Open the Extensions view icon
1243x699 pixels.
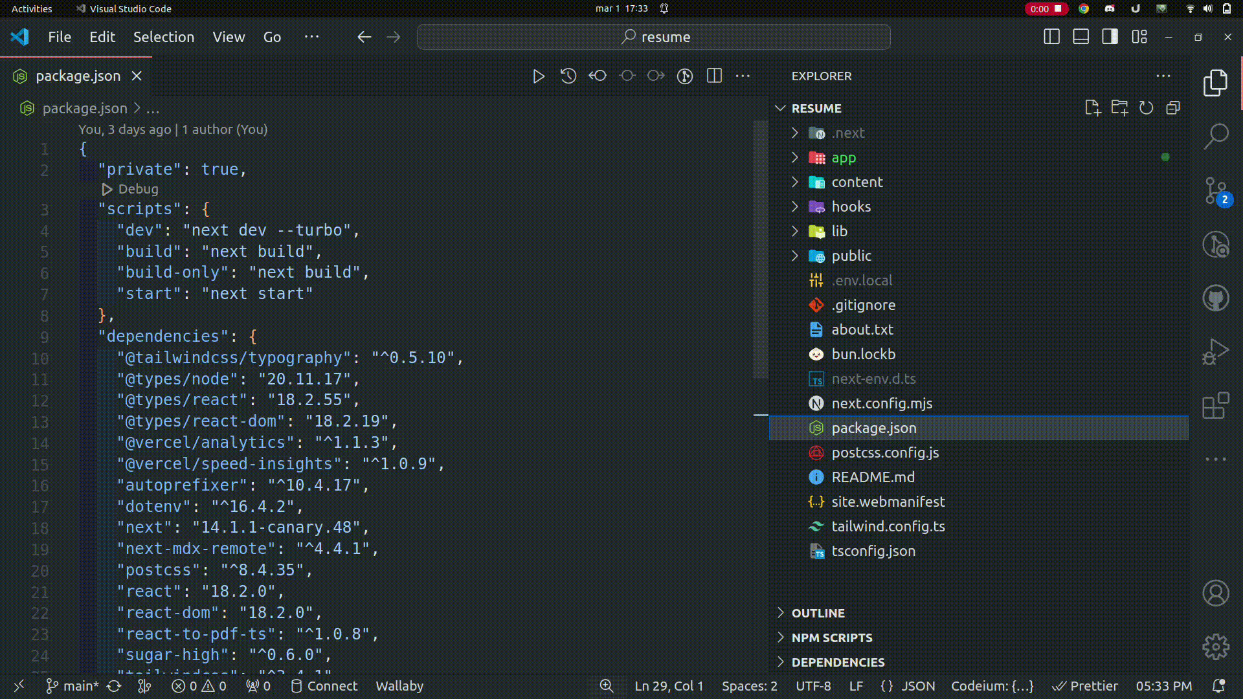click(1216, 406)
